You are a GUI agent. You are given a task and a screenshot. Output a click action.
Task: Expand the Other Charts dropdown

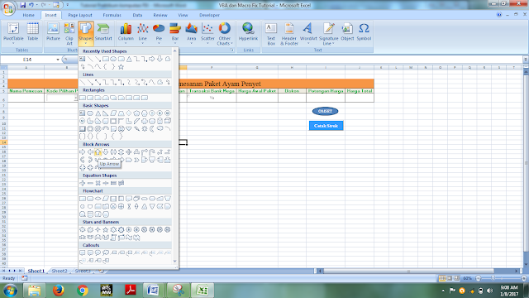(x=224, y=33)
